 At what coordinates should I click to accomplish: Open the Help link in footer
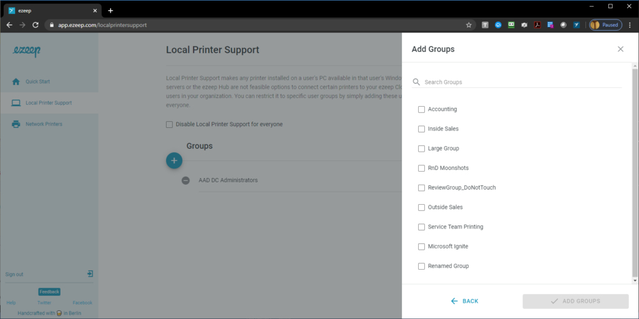pyautogui.click(x=11, y=303)
